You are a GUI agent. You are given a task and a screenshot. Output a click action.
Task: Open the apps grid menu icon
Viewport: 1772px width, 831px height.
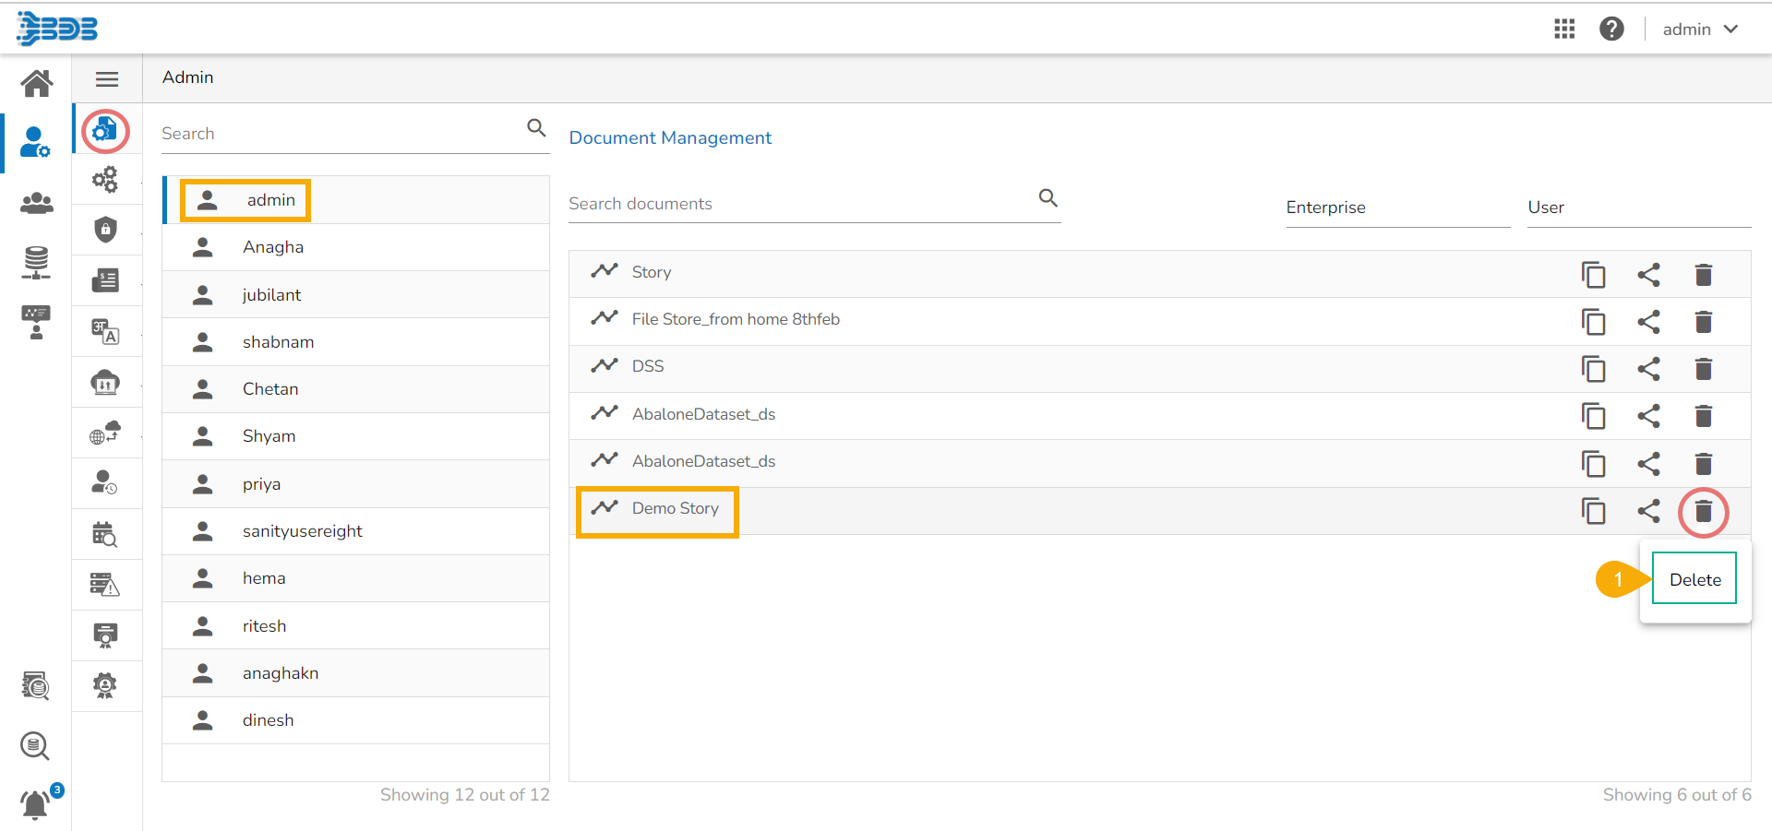pos(1564,30)
